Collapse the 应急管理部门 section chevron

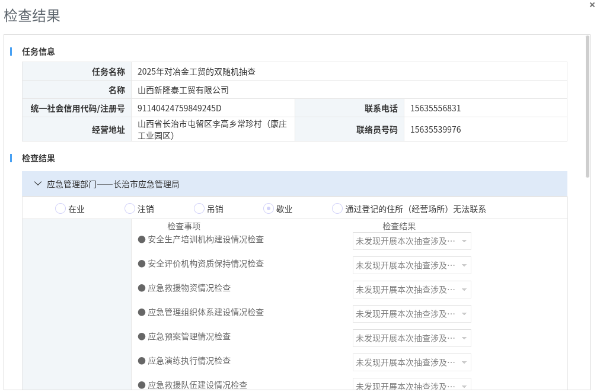click(38, 184)
